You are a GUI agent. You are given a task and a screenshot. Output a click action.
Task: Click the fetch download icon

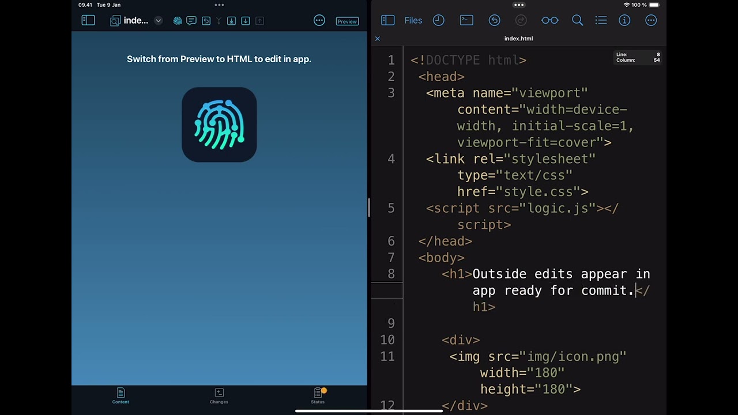(231, 21)
